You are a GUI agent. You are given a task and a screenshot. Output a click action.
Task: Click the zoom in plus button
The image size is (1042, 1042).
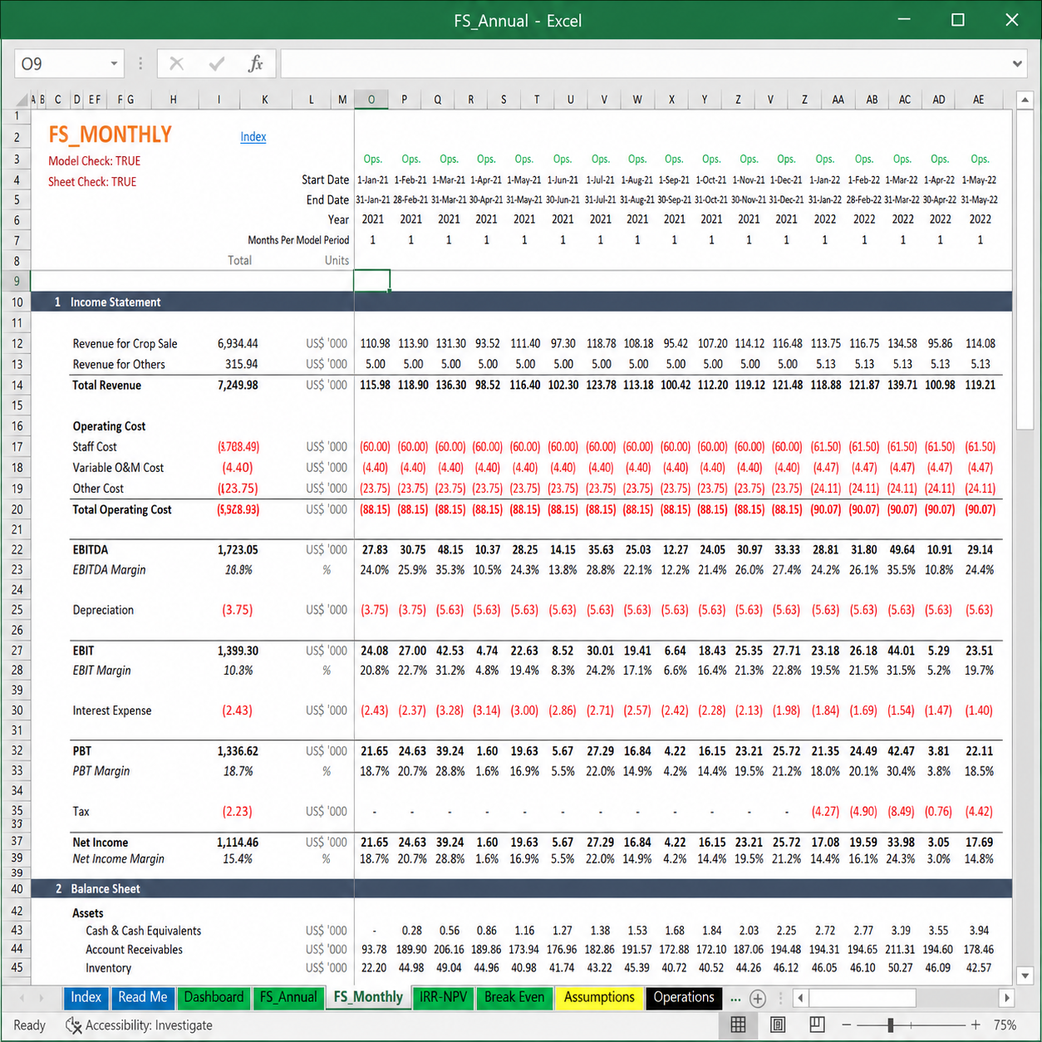coord(976,1025)
